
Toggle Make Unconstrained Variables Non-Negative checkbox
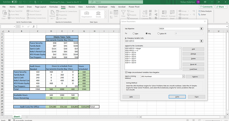pos(126,72)
